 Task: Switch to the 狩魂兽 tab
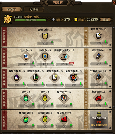point(34,9)
